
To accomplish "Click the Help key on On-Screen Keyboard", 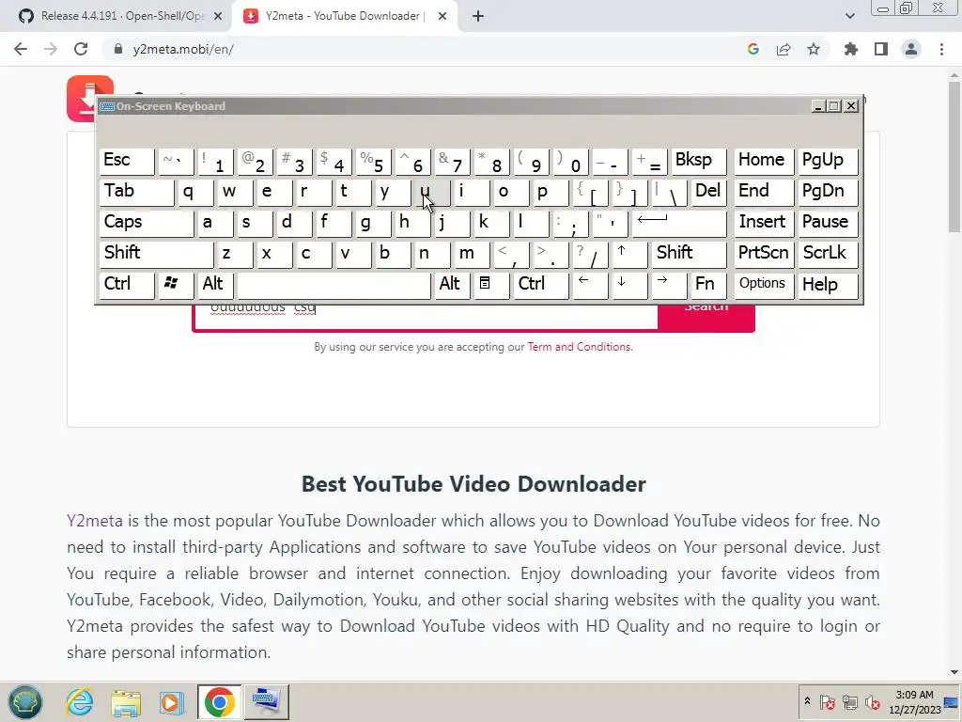I will click(828, 285).
